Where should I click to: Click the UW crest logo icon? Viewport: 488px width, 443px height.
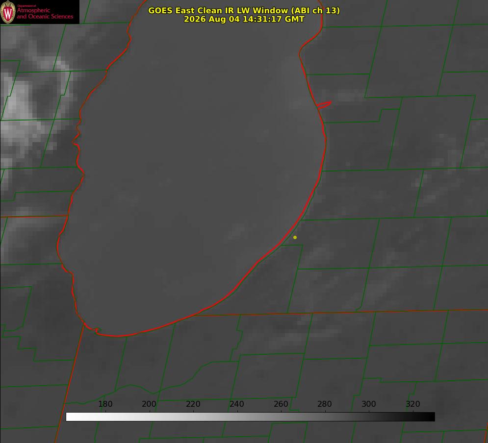(x=8, y=12)
